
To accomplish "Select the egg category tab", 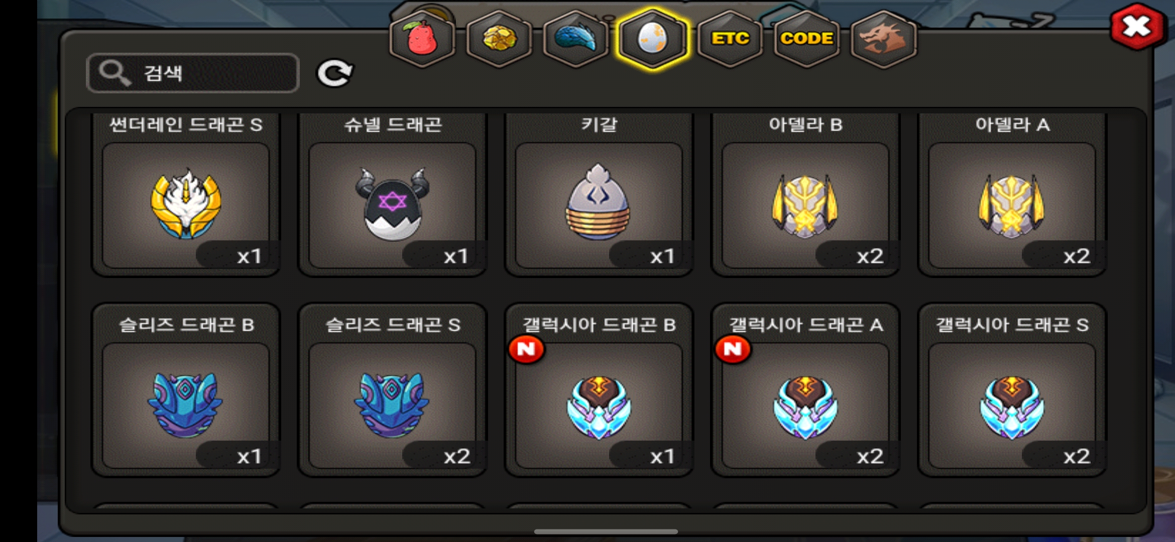I will click(x=652, y=39).
